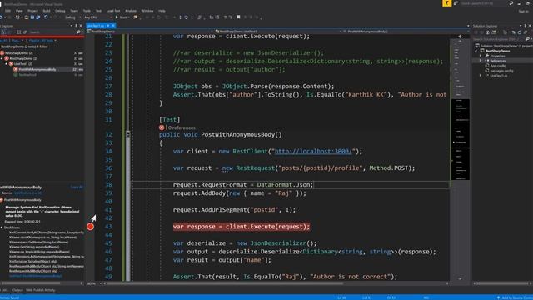Click the Test Explorer search magnifier icon
533x300 pixels.
click(x=78, y=32)
